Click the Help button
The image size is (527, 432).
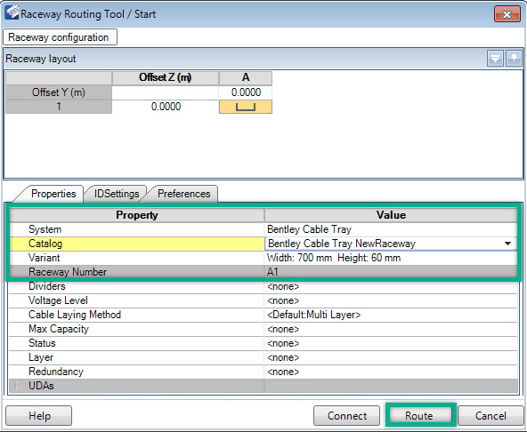click(38, 415)
